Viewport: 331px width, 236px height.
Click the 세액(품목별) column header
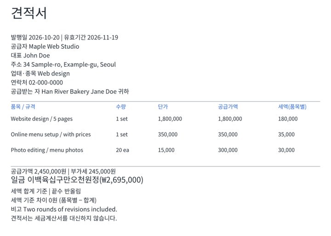tap(292, 106)
